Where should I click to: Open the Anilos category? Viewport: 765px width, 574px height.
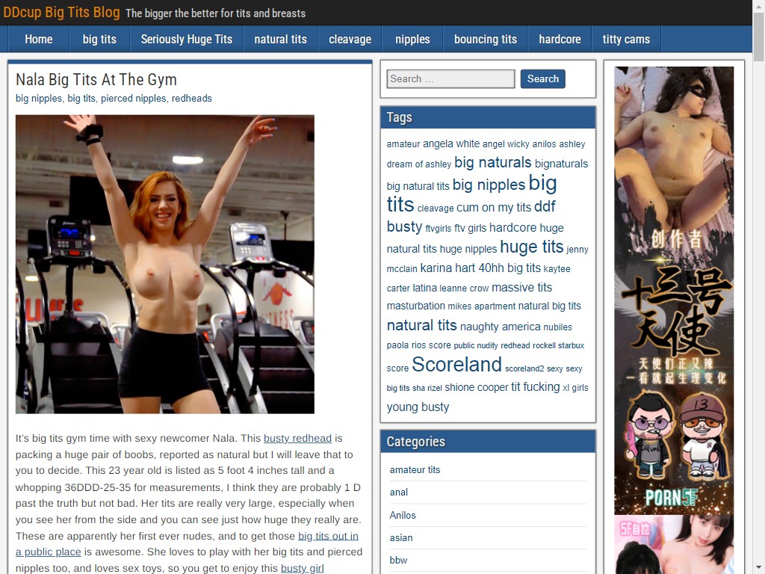pos(403,515)
